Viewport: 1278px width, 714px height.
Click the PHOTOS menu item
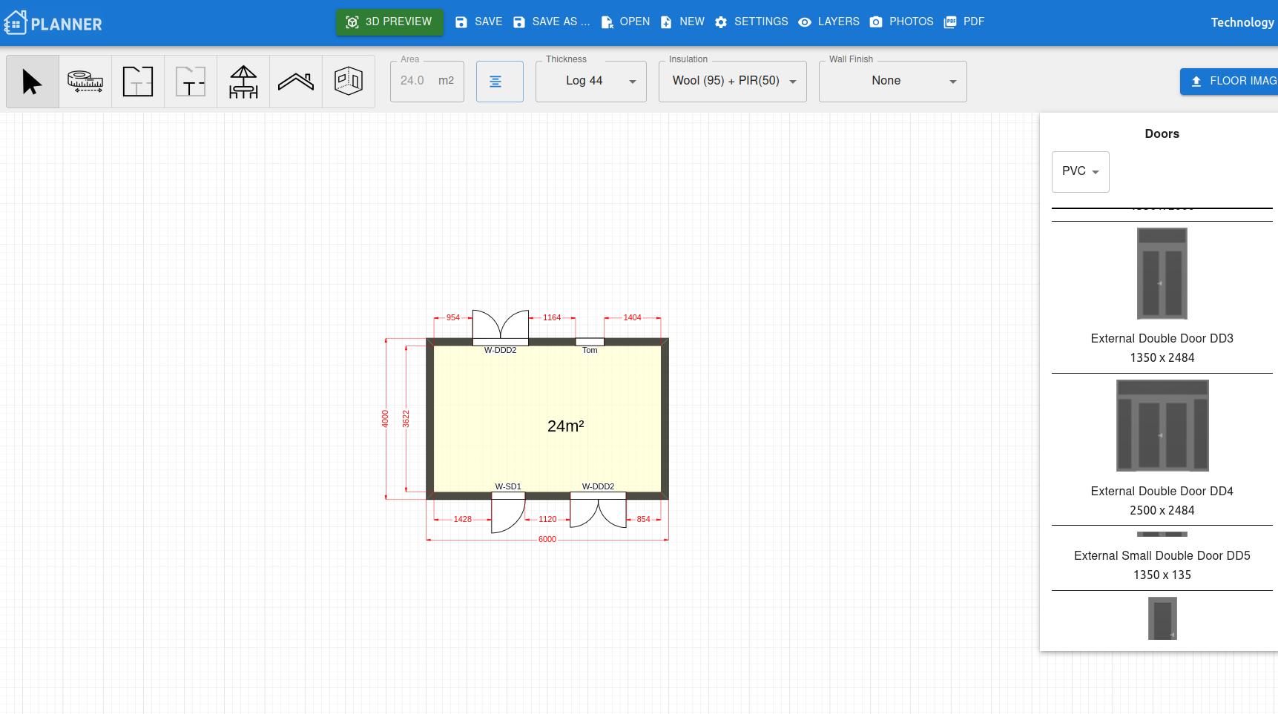pyautogui.click(x=901, y=22)
